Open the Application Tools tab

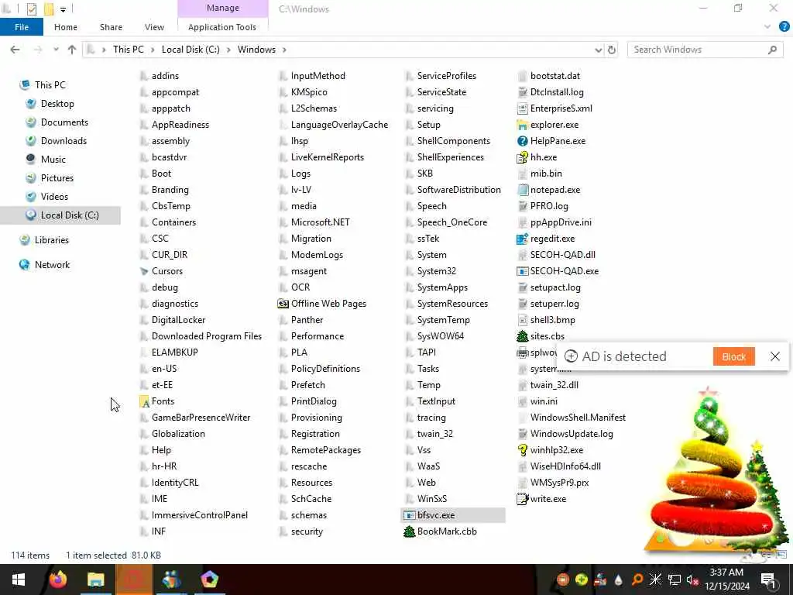222,27
